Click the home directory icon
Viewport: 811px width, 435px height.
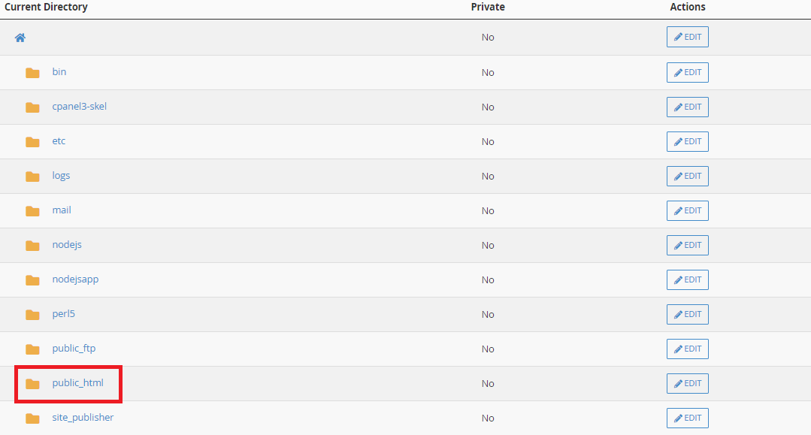coord(20,38)
